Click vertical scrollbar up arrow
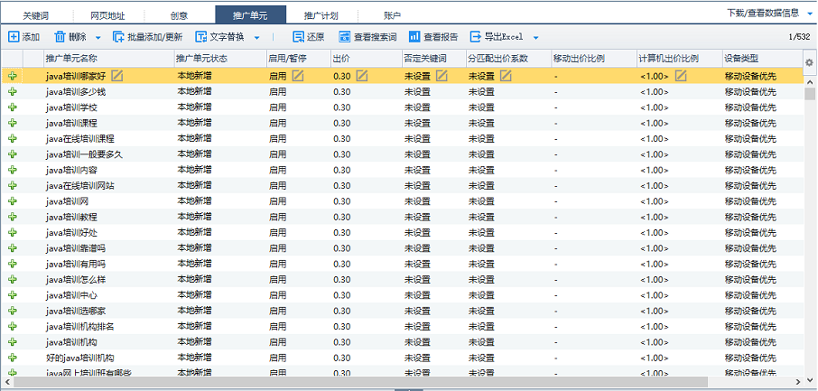The image size is (818, 391). (810, 82)
